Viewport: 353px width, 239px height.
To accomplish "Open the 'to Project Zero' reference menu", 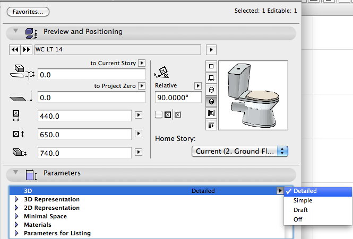I will tap(142, 86).
